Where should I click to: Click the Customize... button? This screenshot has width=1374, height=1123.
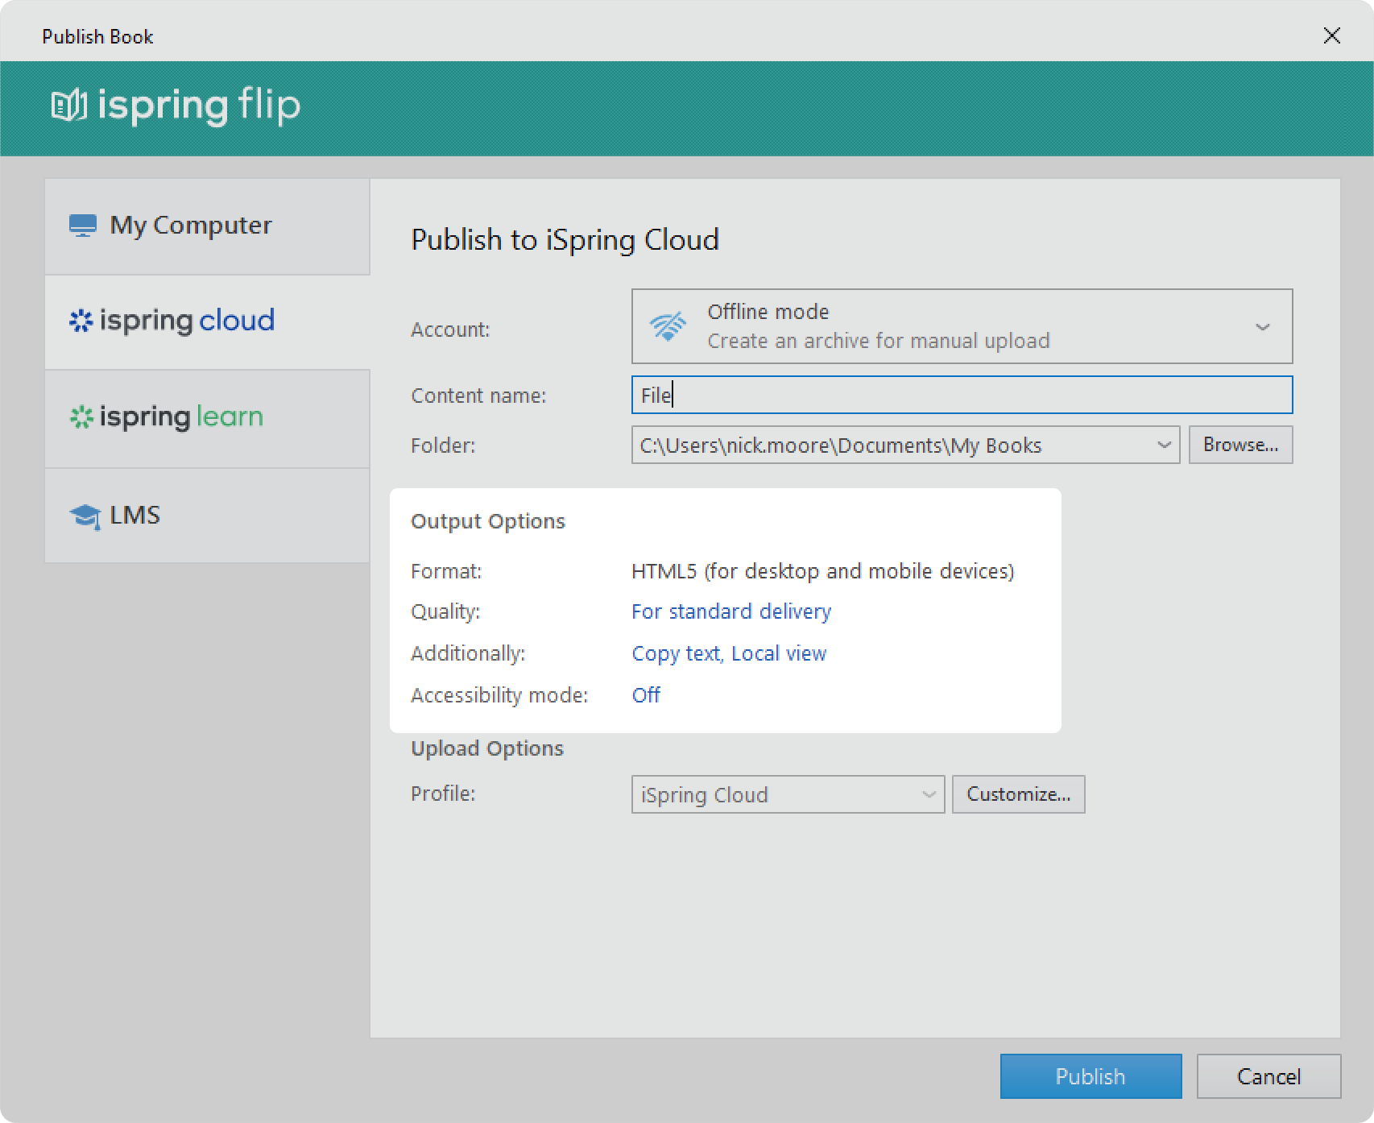click(1018, 794)
